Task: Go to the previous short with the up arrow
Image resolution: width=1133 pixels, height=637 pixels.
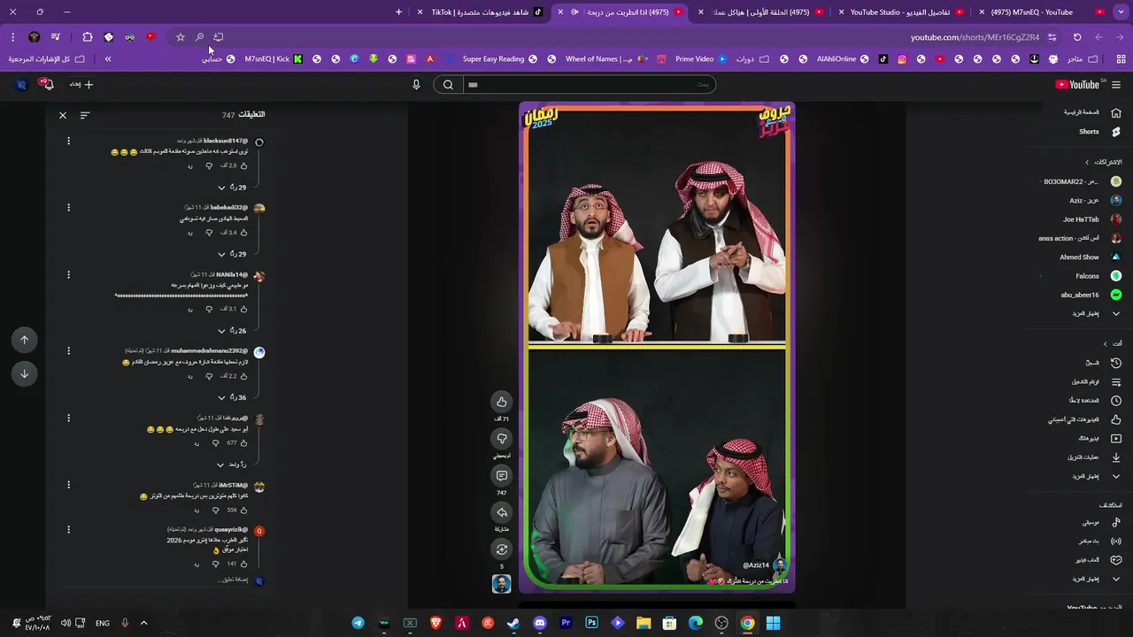Action: point(24,340)
